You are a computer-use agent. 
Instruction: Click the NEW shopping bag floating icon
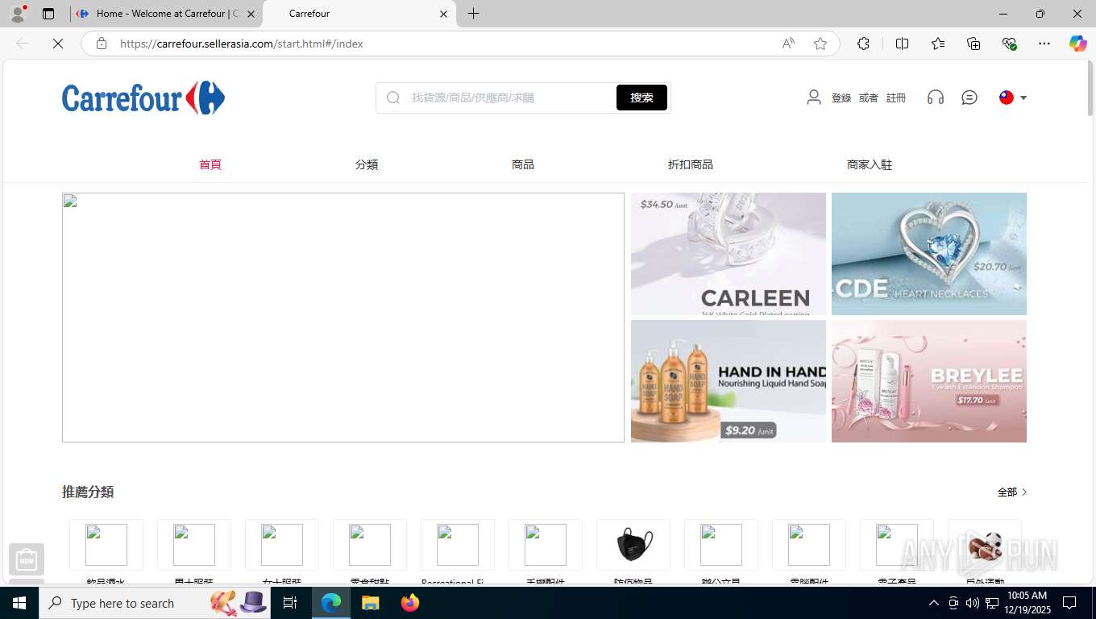pyautogui.click(x=27, y=559)
